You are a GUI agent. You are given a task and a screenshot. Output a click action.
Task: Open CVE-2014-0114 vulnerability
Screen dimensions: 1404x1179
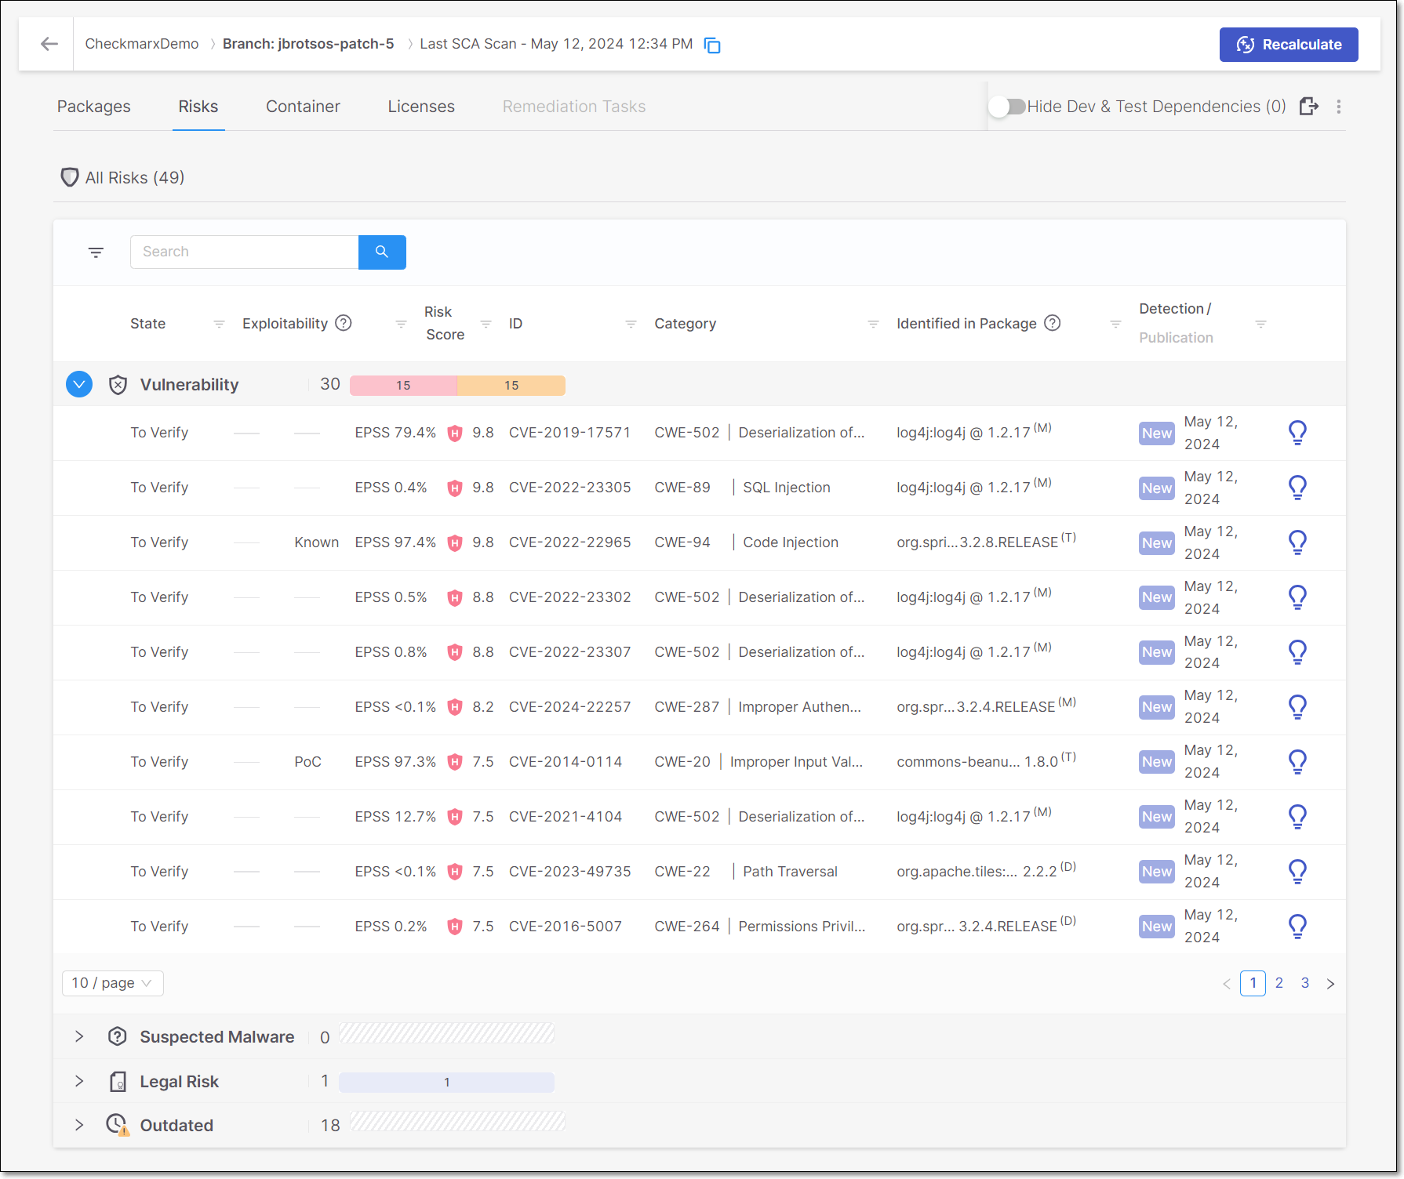566,762
